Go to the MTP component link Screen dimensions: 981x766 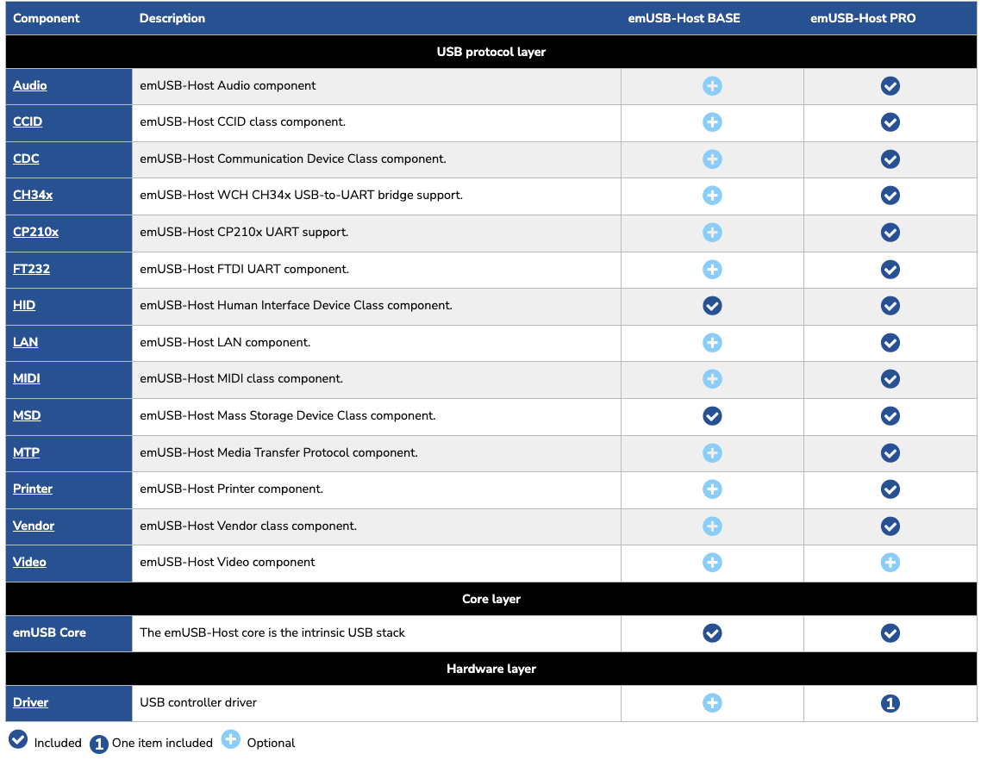[27, 453]
